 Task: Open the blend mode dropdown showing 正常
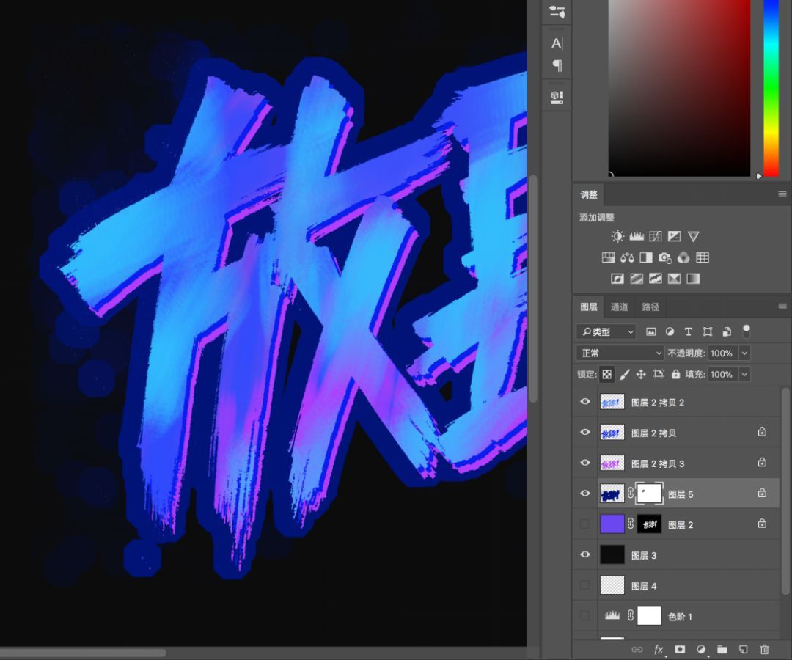[618, 353]
